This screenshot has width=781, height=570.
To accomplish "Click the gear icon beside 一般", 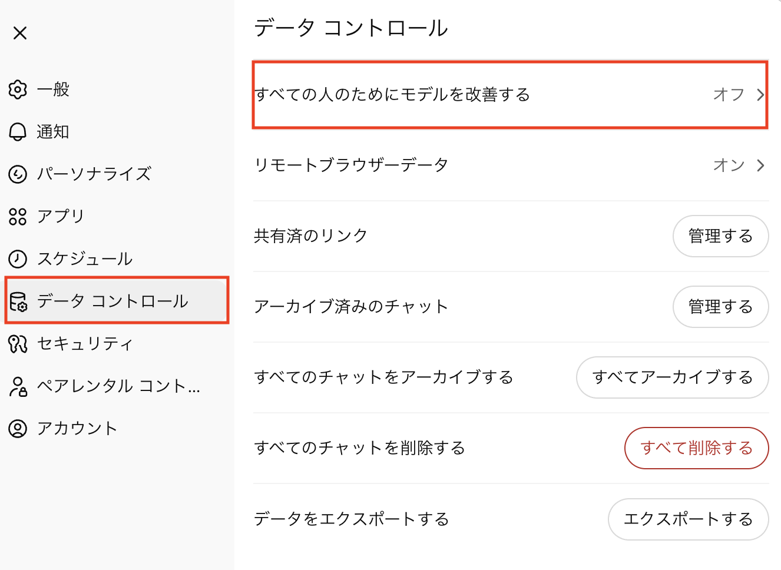I will pyautogui.click(x=18, y=90).
